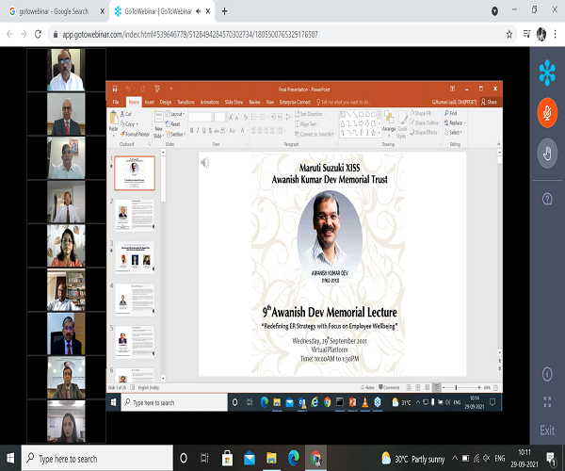Open Quick Styles gallery

pyautogui.click(x=402, y=124)
